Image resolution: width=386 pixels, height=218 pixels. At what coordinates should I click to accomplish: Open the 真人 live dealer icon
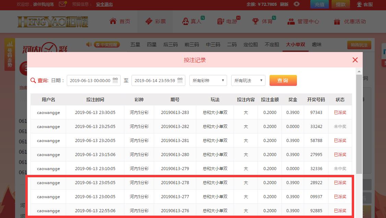point(185,21)
